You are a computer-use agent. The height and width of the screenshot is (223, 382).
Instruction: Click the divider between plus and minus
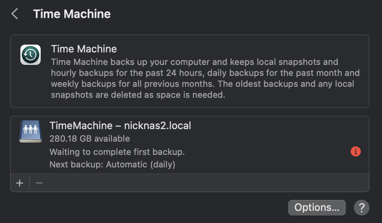pyautogui.click(x=29, y=183)
